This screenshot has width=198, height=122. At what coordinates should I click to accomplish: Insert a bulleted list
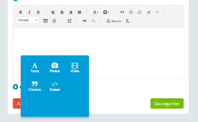pyautogui.click(x=131, y=12)
